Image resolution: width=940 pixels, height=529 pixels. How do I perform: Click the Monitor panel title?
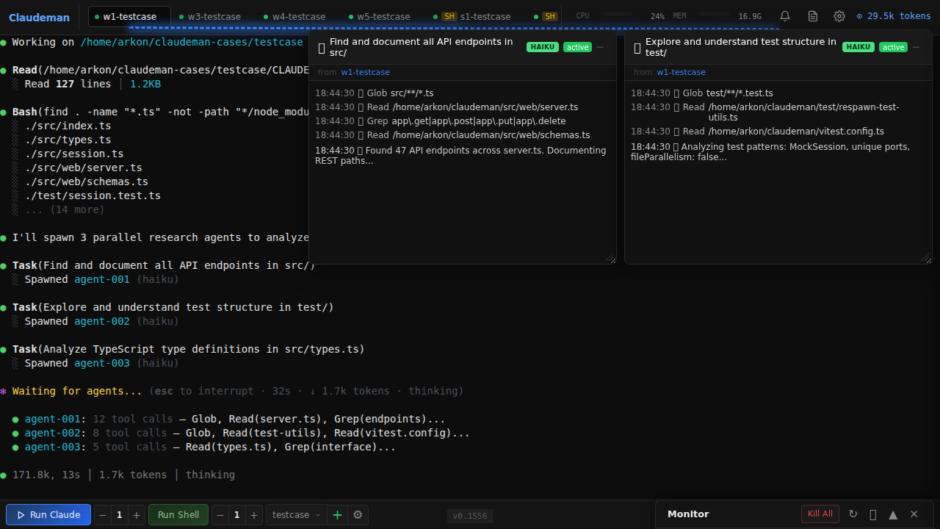coord(688,514)
